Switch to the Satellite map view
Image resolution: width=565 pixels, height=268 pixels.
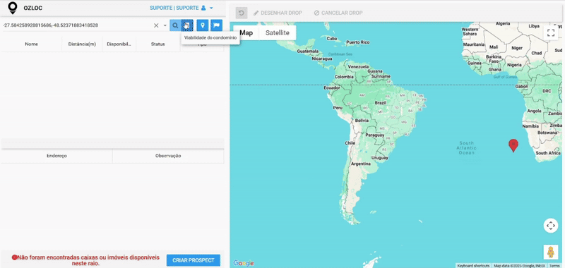278,32
